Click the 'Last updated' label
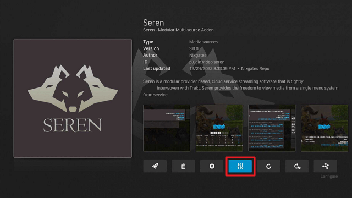Viewport: 352px width, 198px height. [x=156, y=69]
